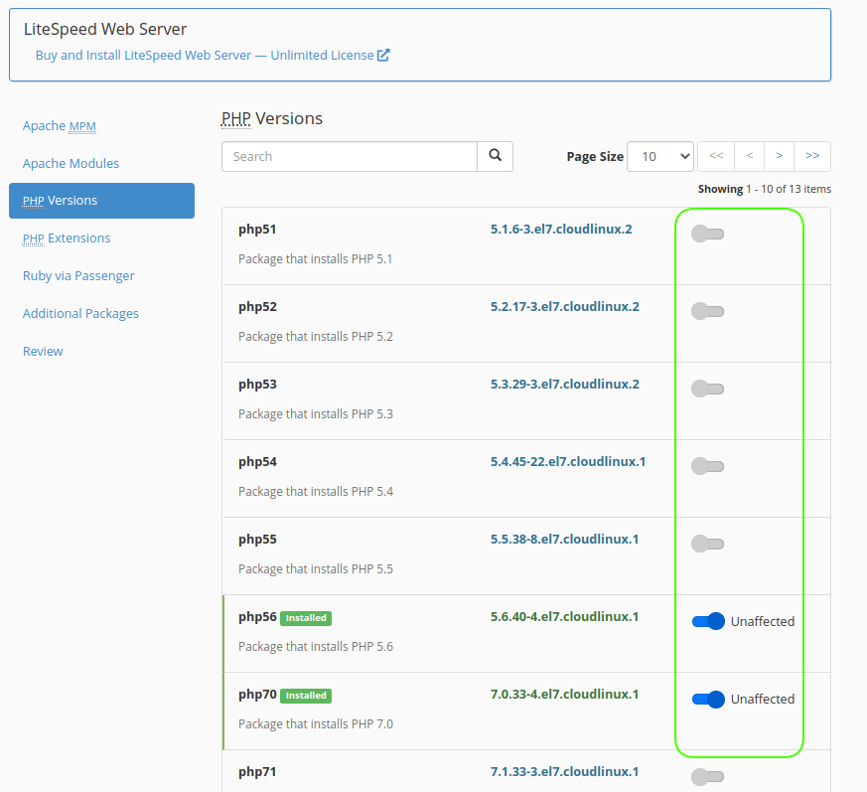This screenshot has height=792, width=867.
Task: Click the search magnifier button
Action: tap(495, 156)
